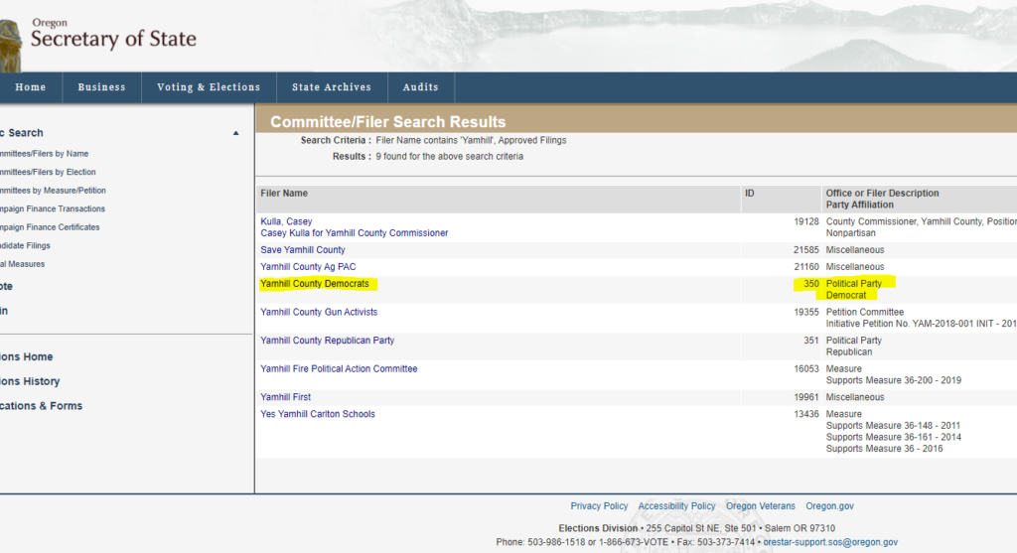This screenshot has height=553, width=1017.
Task: Open the Save Yamhill County filer
Action: [303, 250]
